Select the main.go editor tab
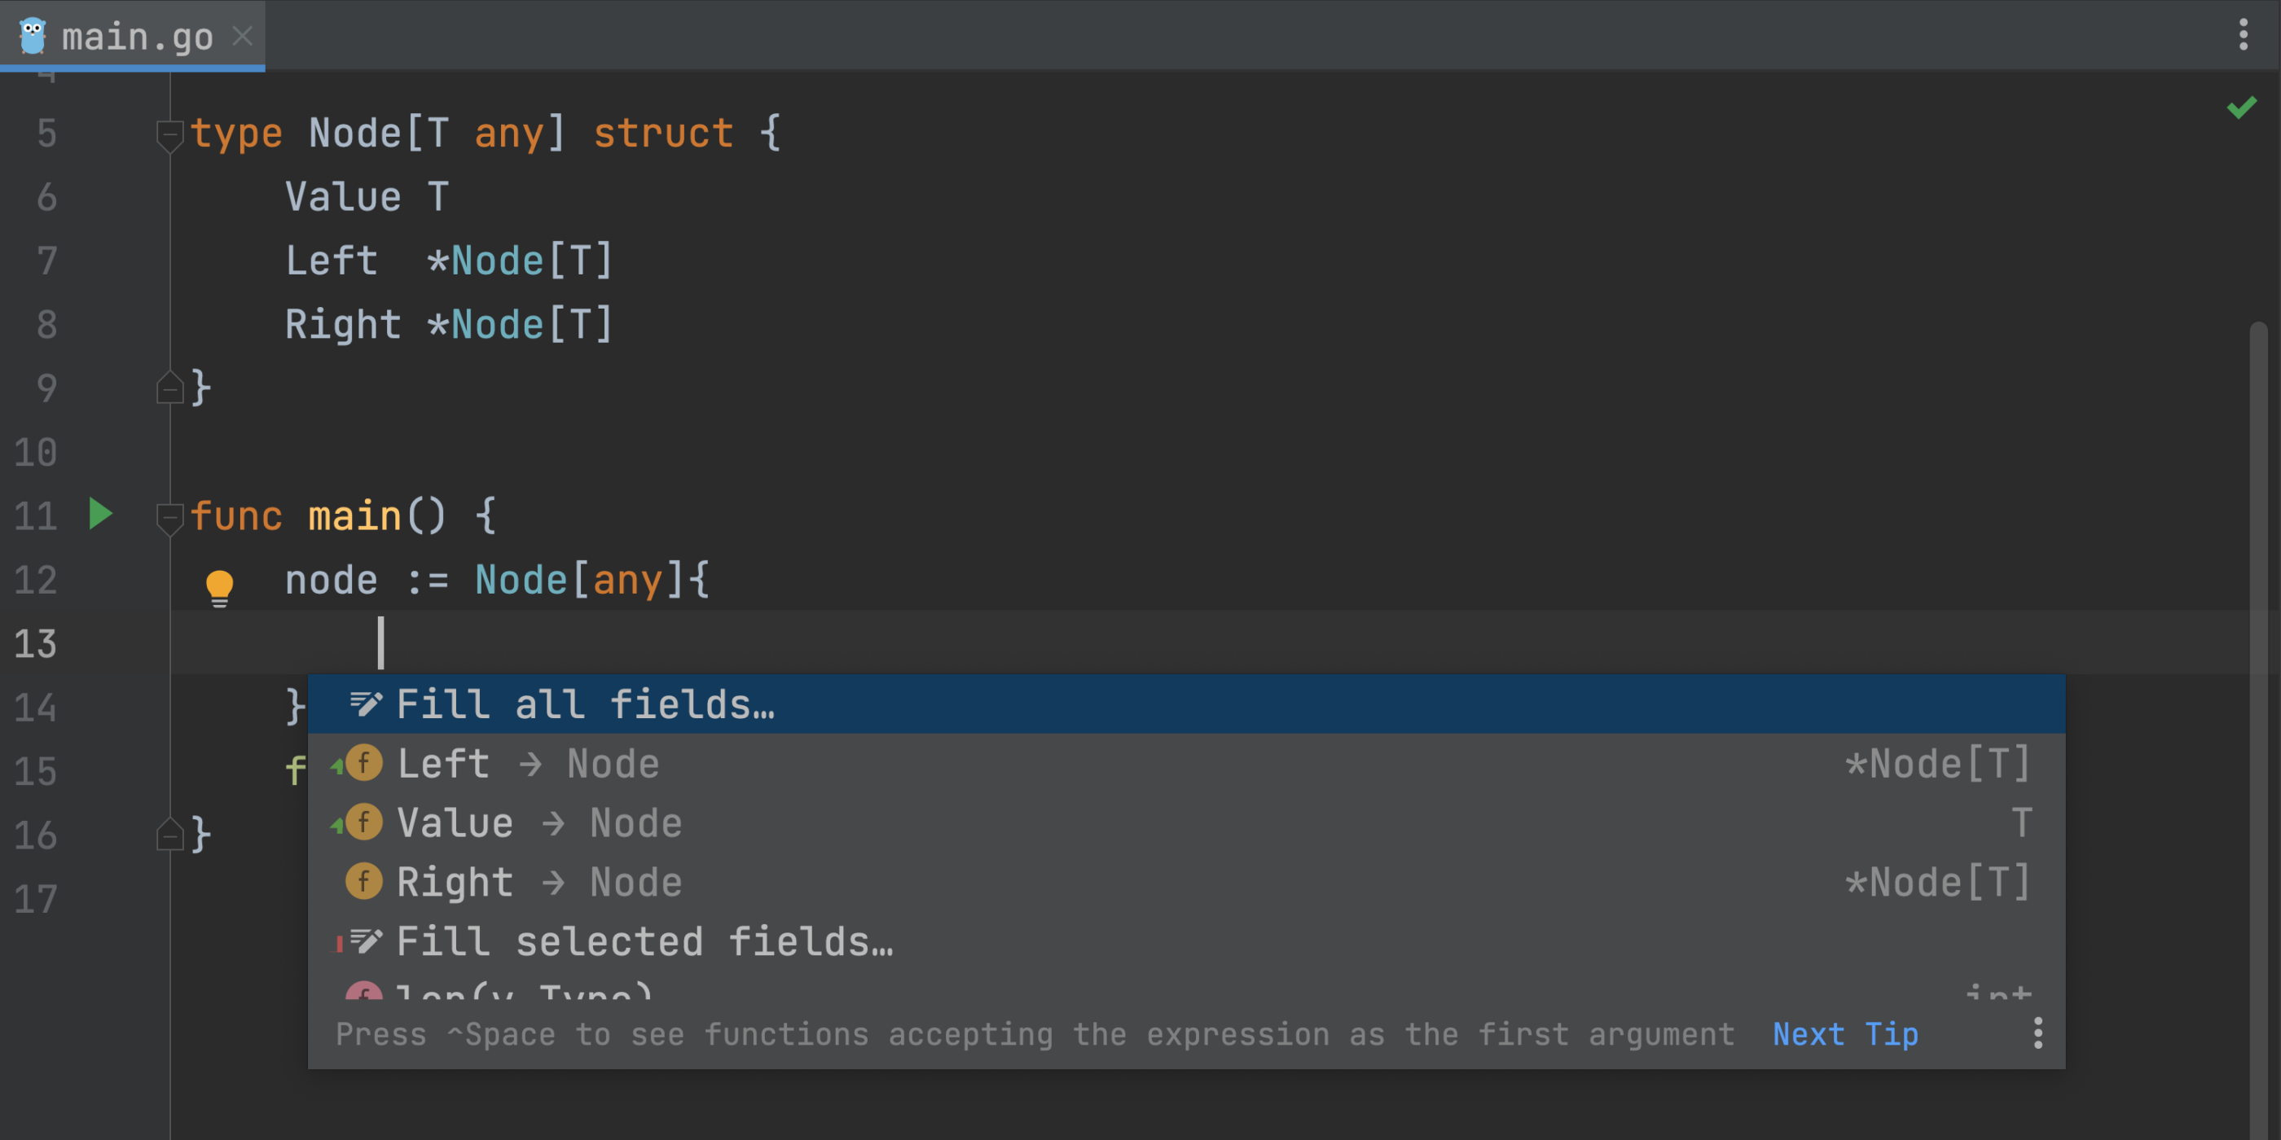Image resolution: width=2281 pixels, height=1140 pixels. coord(133,35)
